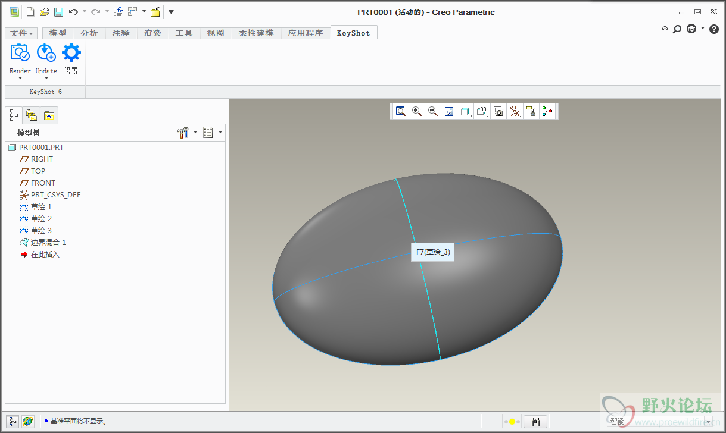Open datum display filters icon

tap(515, 111)
